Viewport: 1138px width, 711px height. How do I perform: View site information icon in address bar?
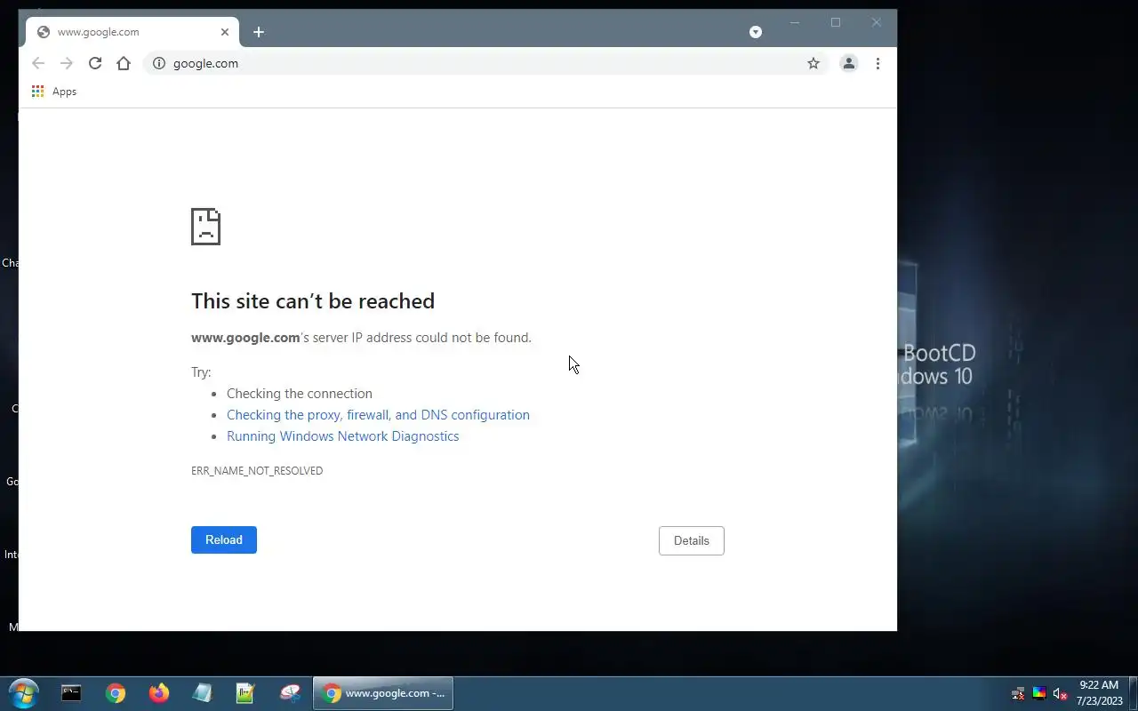click(x=159, y=63)
